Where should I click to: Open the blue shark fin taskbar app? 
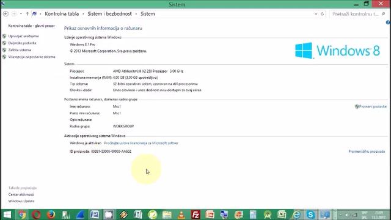pos(80,215)
